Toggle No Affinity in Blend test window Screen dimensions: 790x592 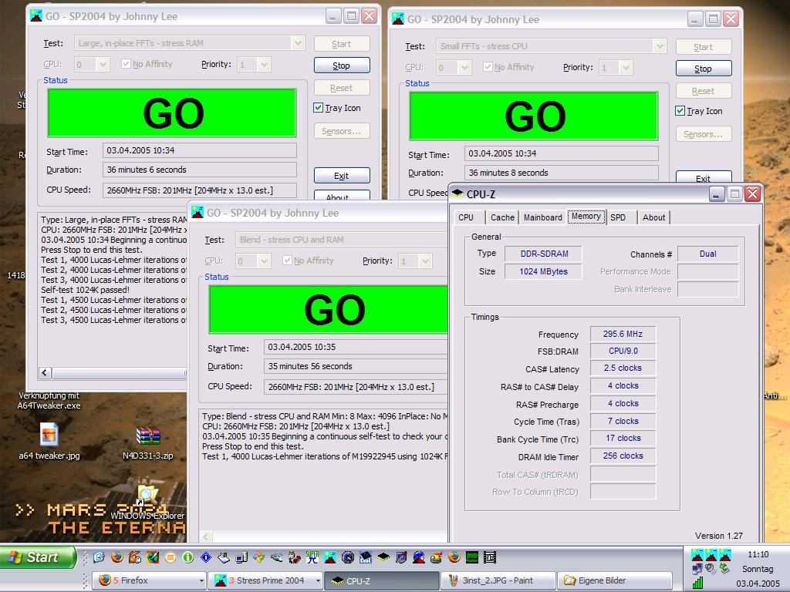[287, 261]
